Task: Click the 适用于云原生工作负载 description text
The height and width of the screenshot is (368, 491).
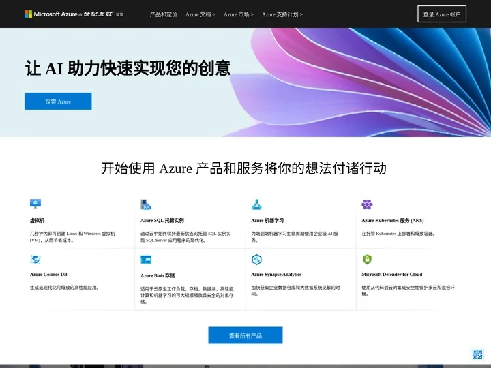Action: pyautogui.click(x=187, y=295)
